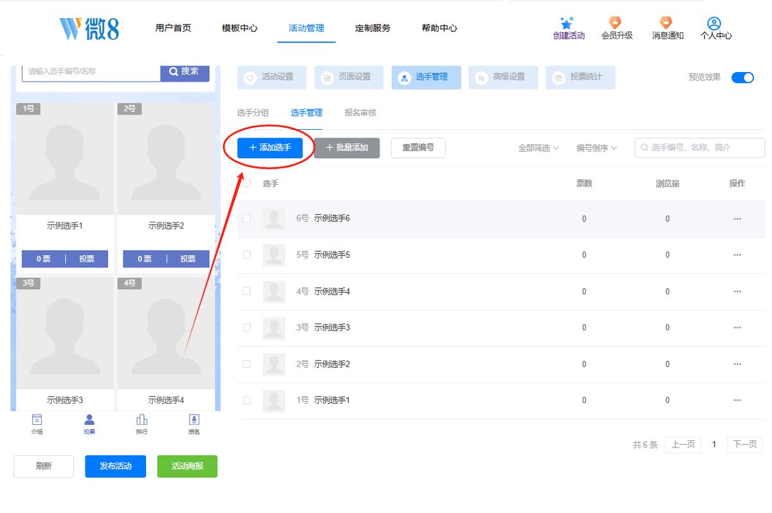Open the 会员升级 badge icon
Viewport: 772px width, 513px height.
[x=616, y=23]
